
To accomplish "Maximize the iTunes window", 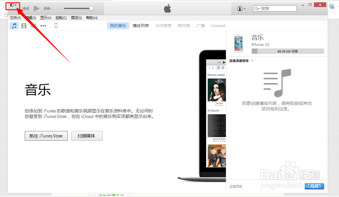I will point(310,5).
